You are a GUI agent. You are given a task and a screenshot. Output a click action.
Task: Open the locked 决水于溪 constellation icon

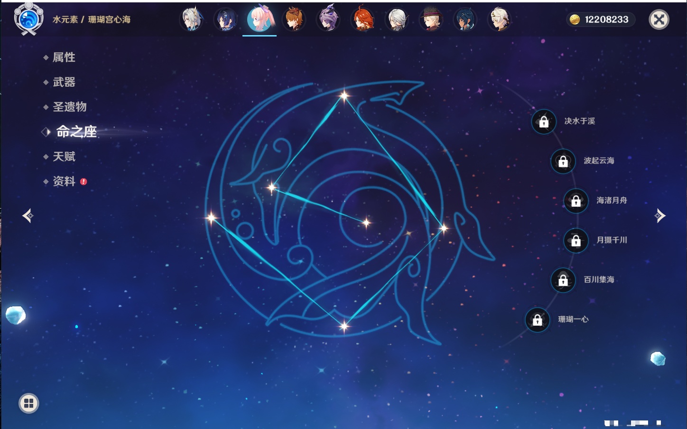coord(544,122)
